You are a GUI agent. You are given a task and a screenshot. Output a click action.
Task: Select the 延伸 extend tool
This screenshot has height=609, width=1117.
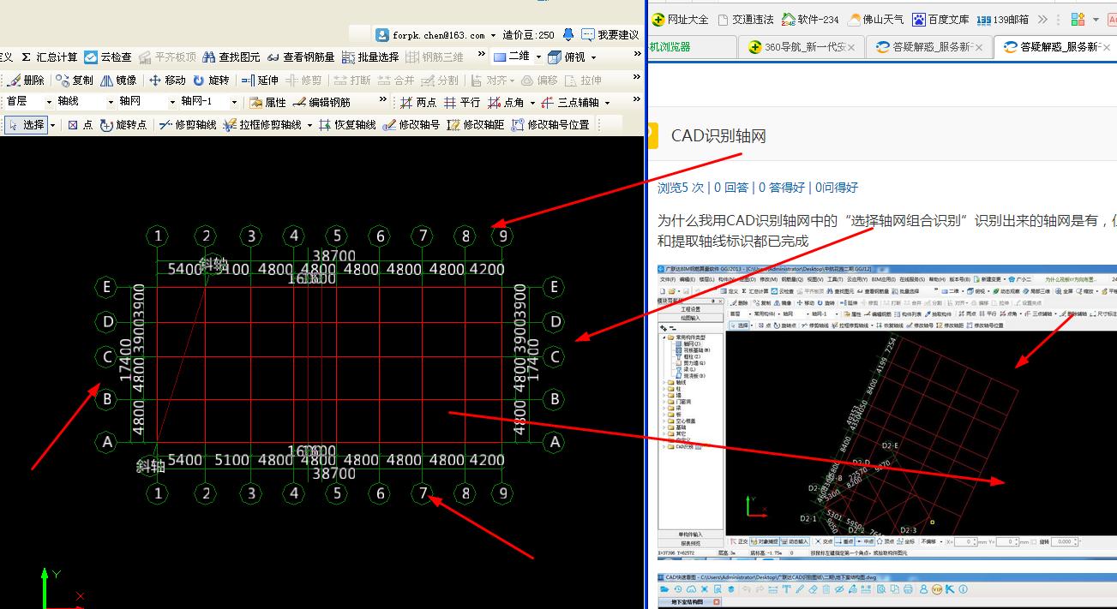(260, 80)
